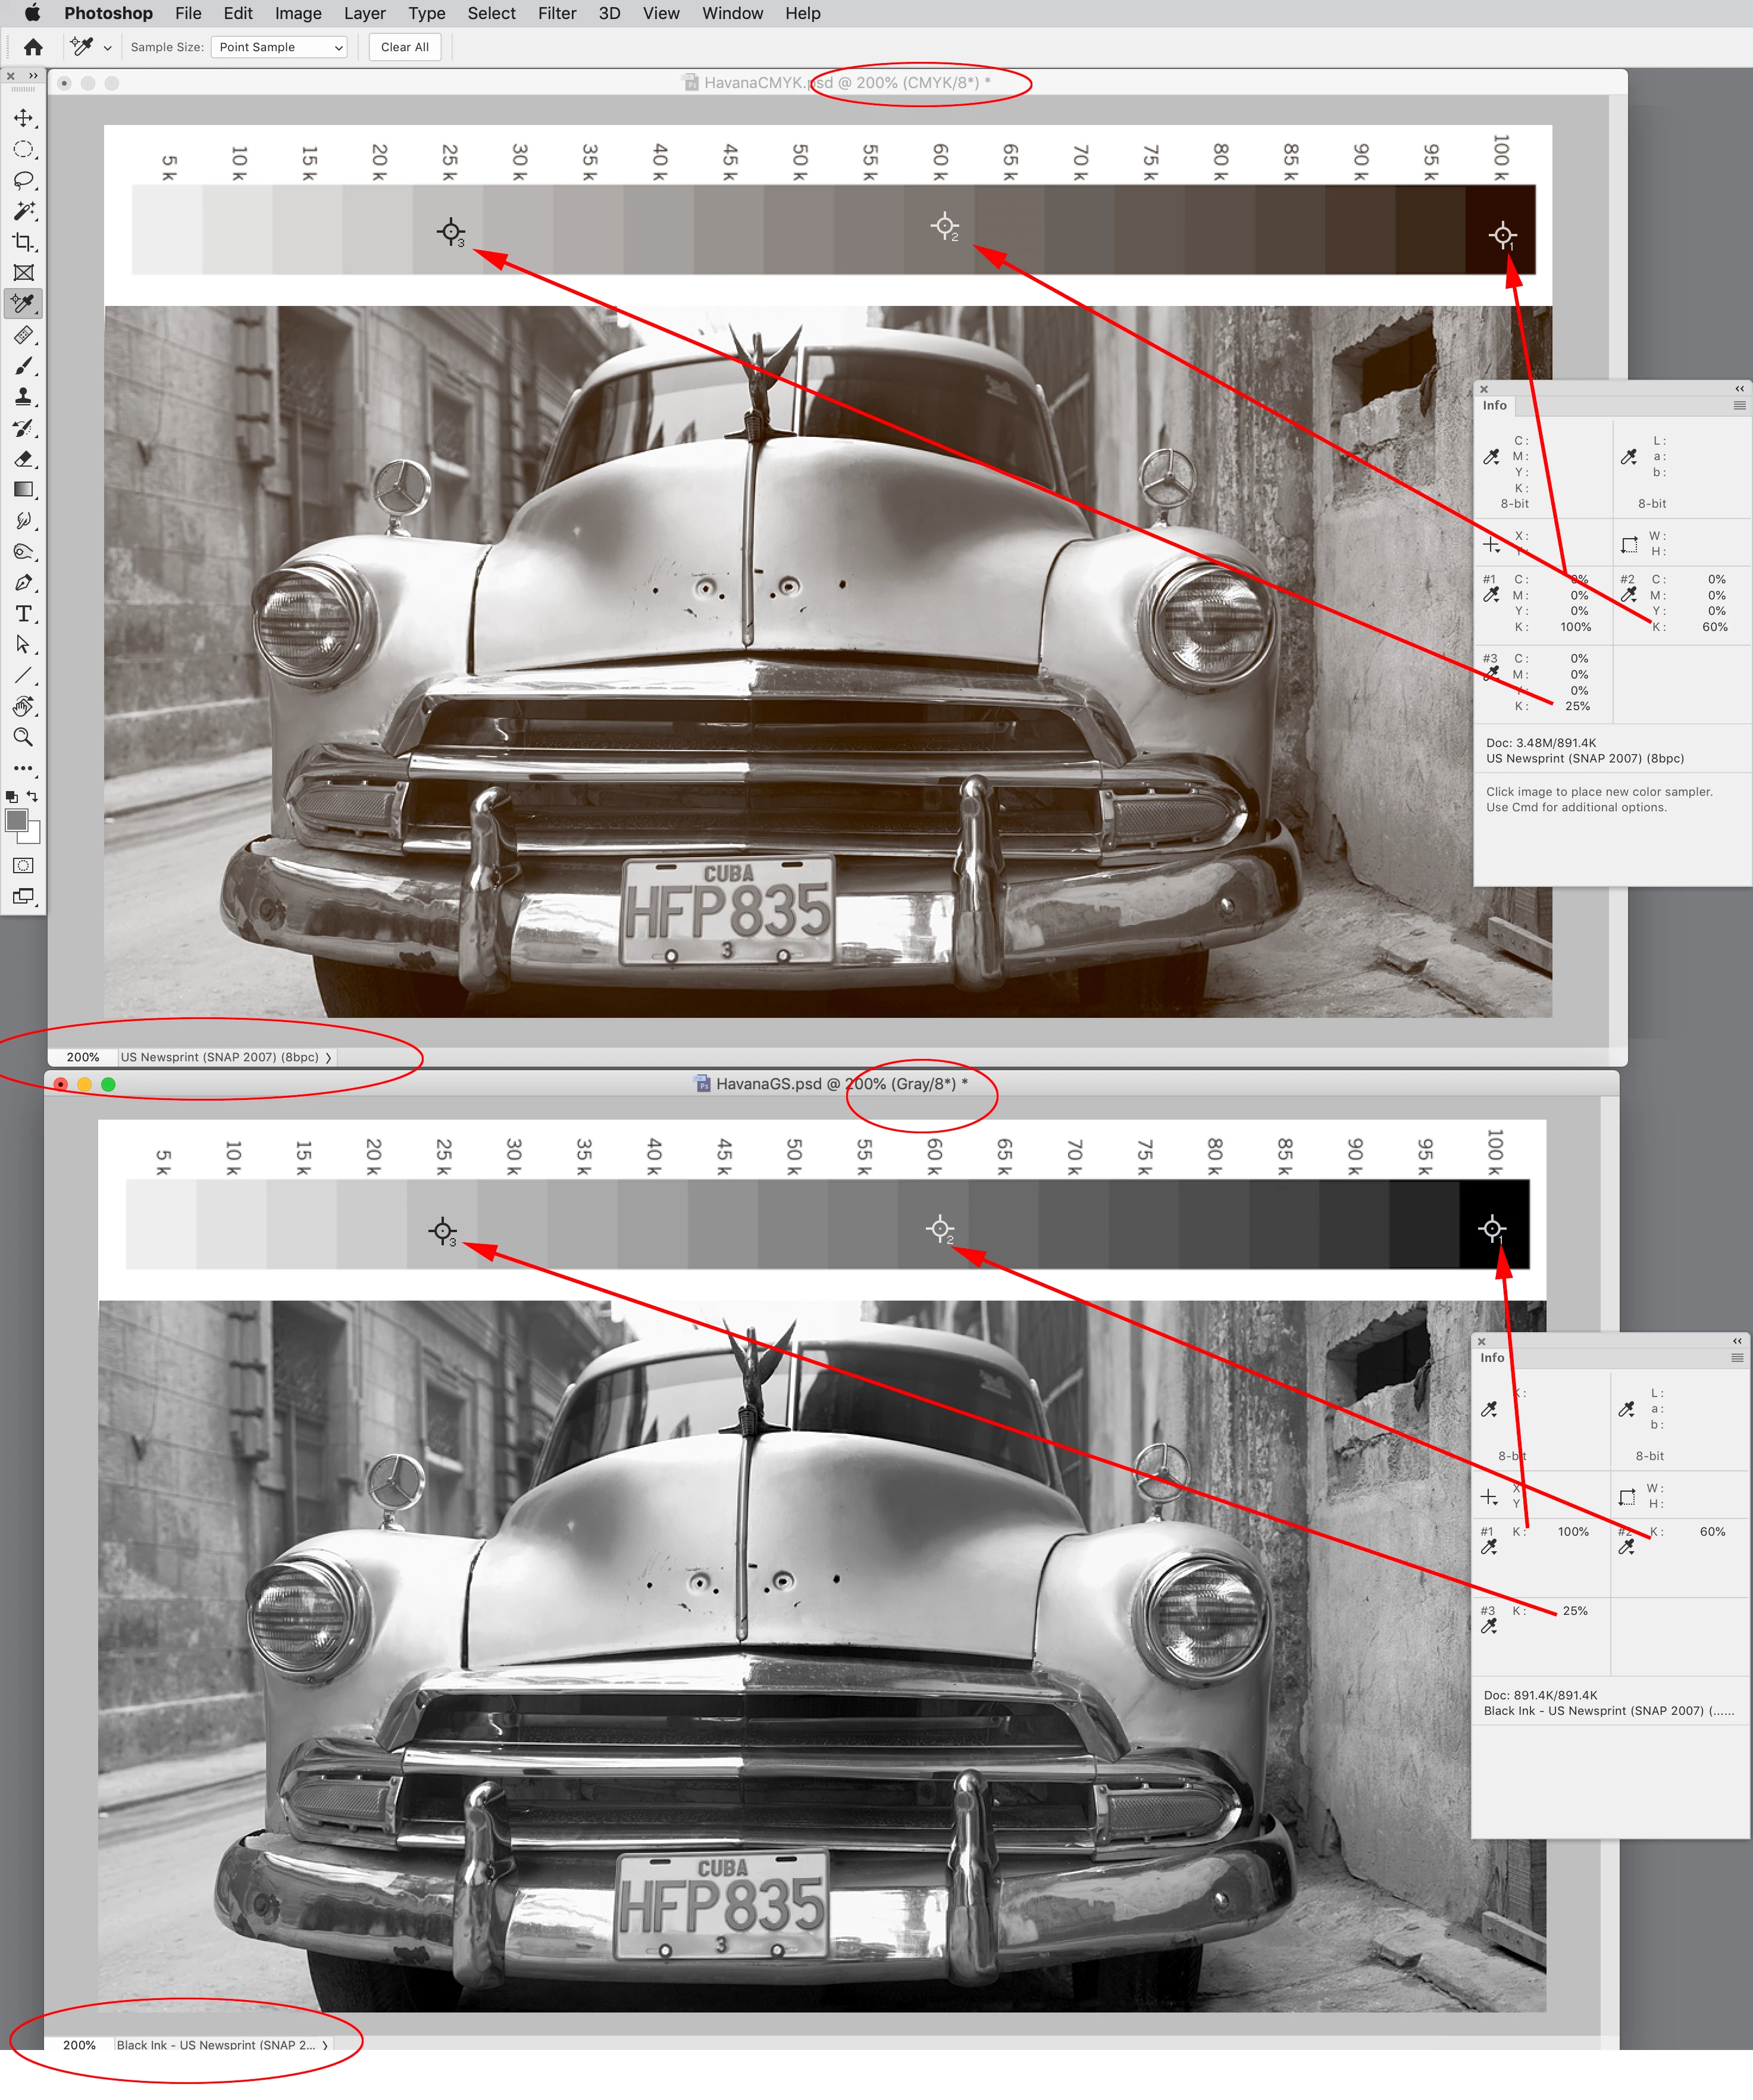Select the Gradient tool
Image resolution: width=1753 pixels, height=2100 pixels.
(23, 490)
